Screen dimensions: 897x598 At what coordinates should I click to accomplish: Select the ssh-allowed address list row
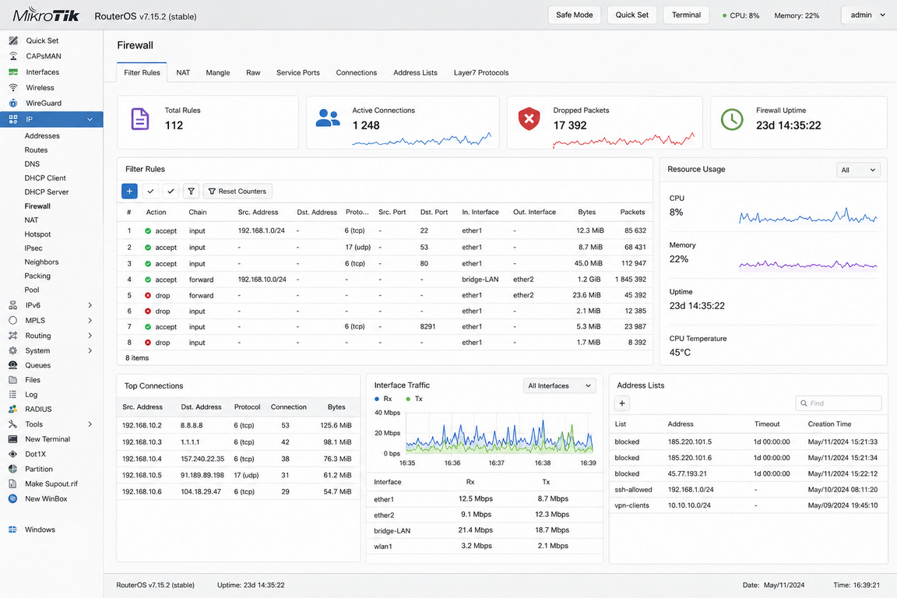point(747,490)
